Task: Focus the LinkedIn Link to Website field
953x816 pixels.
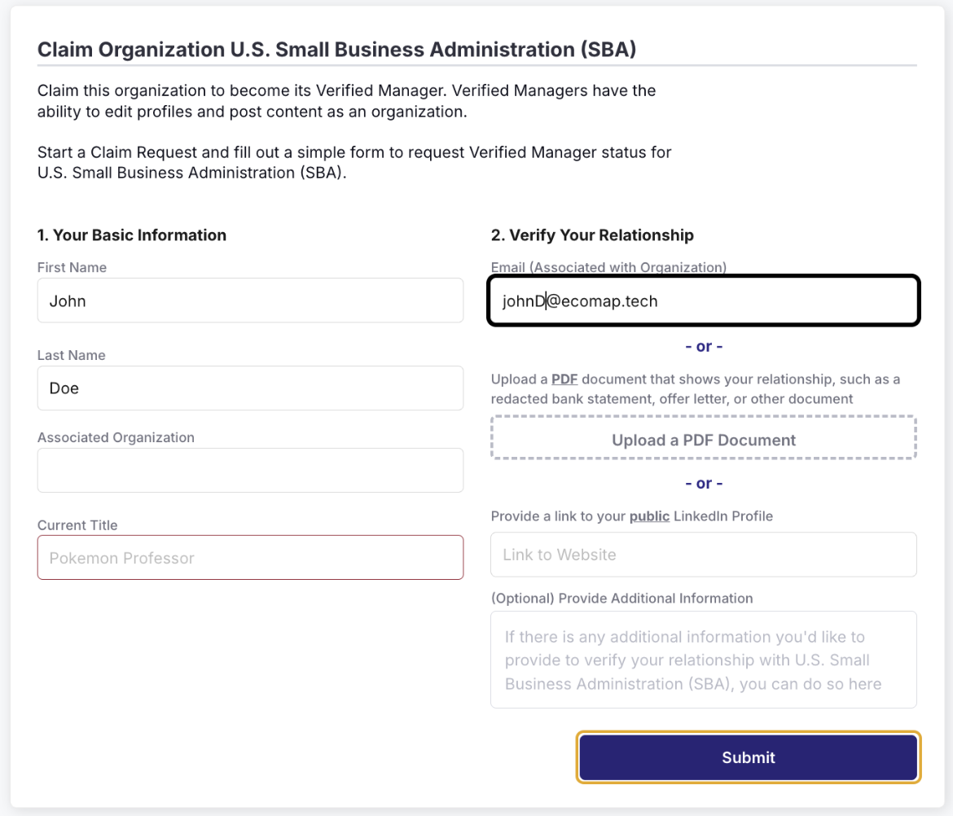Action: [x=704, y=555]
